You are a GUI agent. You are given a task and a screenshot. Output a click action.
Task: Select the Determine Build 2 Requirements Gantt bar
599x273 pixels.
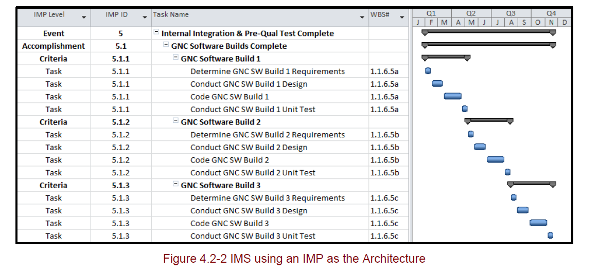[471, 134]
